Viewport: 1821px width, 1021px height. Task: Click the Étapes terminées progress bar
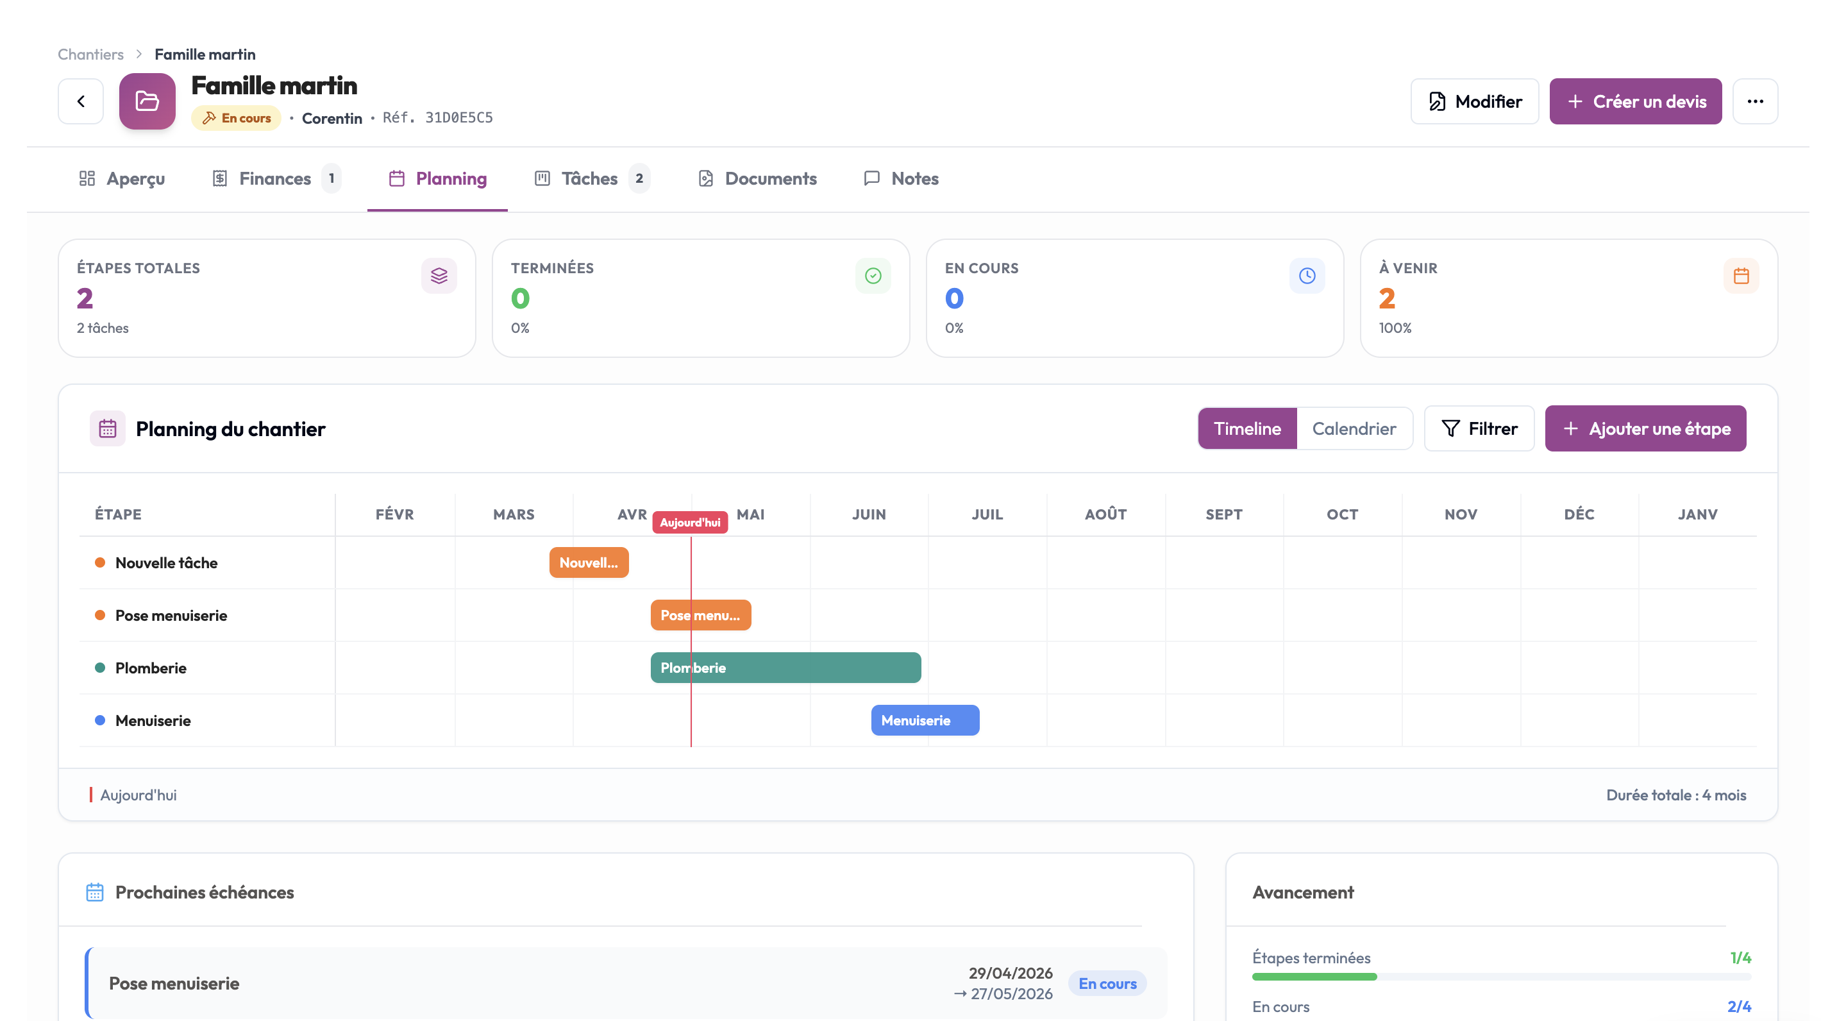(1502, 977)
